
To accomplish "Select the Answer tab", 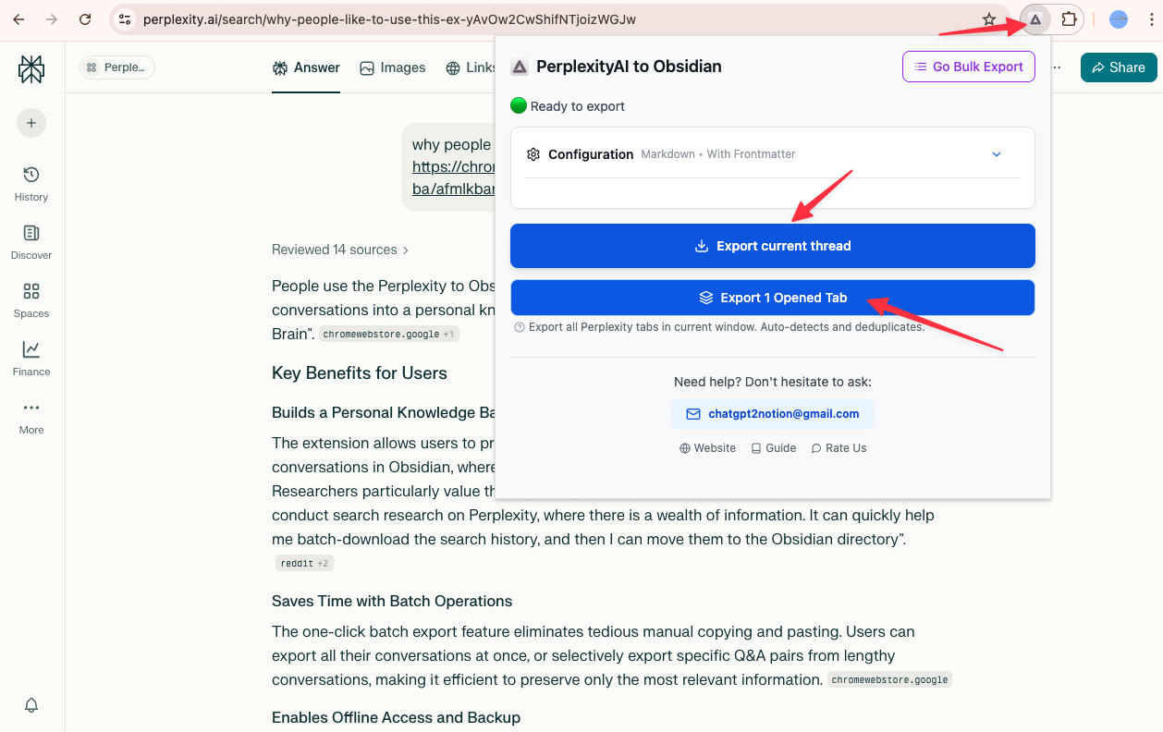I will 306,67.
